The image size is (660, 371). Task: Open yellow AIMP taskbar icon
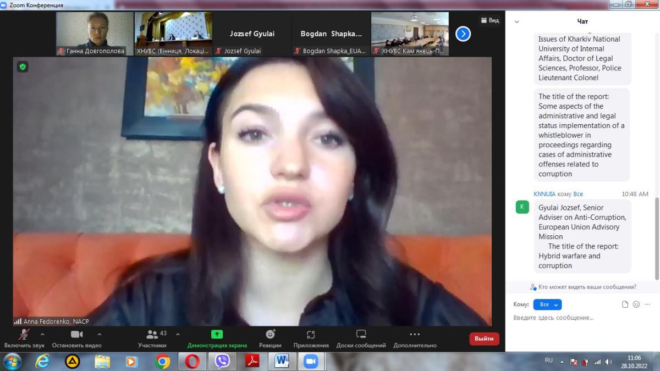click(72, 361)
